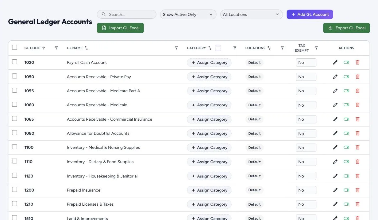Delete GL account 1080
The width and height of the screenshot is (378, 220).
pos(357,133)
